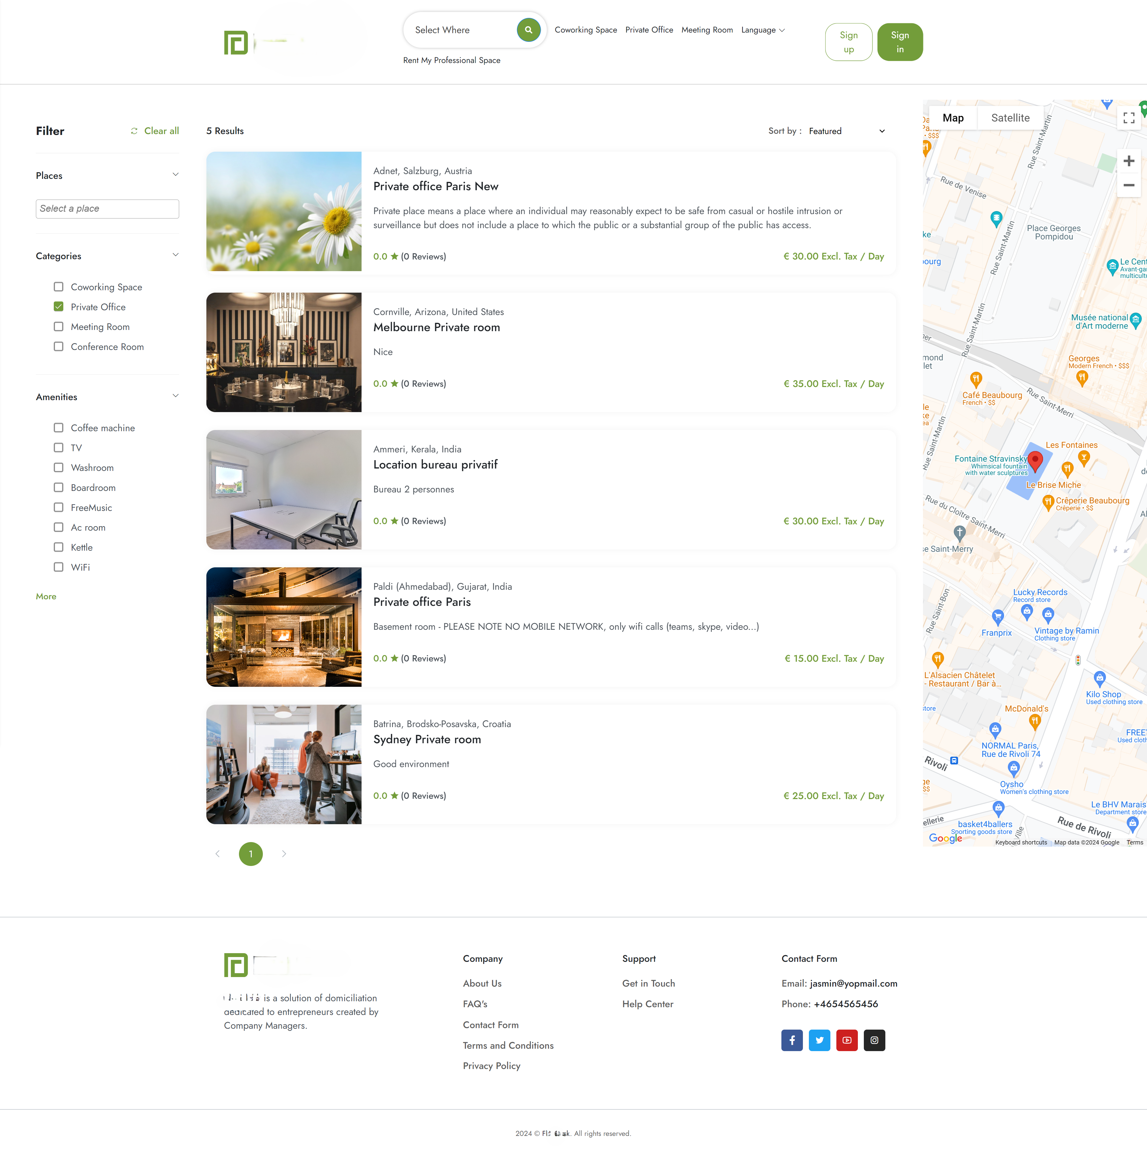Check the WiFi amenity filter
The width and height of the screenshot is (1147, 1158).
pyautogui.click(x=58, y=567)
